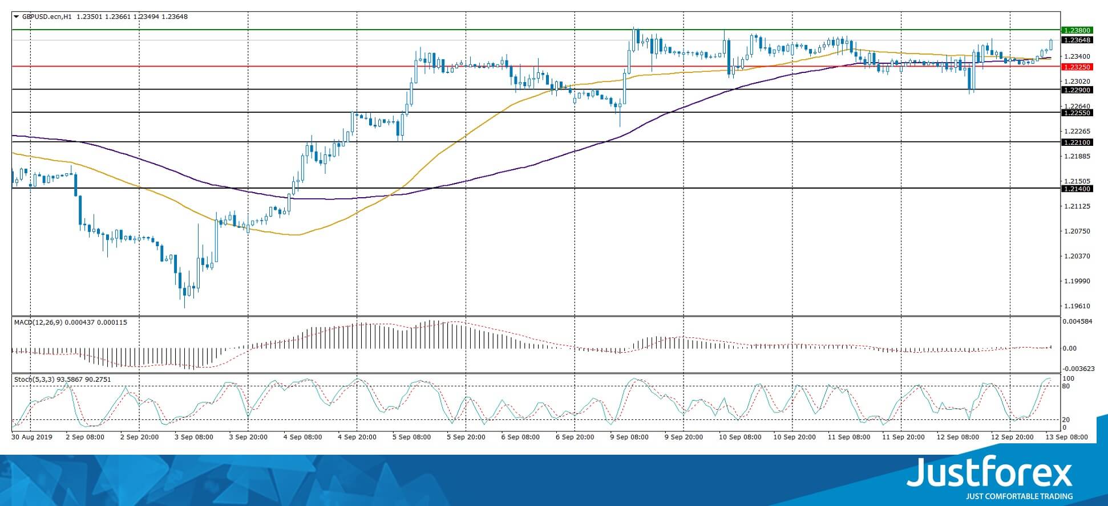Click the 4 Sep 20:00 time label

[x=357, y=438]
